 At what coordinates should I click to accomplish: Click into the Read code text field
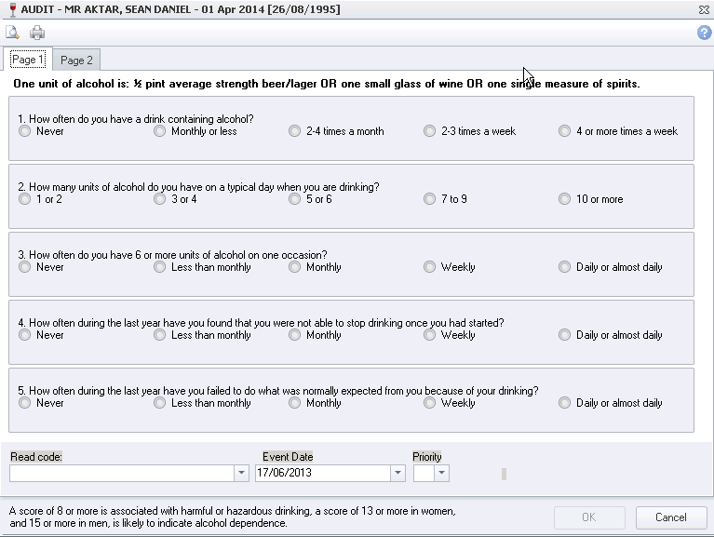pos(121,473)
